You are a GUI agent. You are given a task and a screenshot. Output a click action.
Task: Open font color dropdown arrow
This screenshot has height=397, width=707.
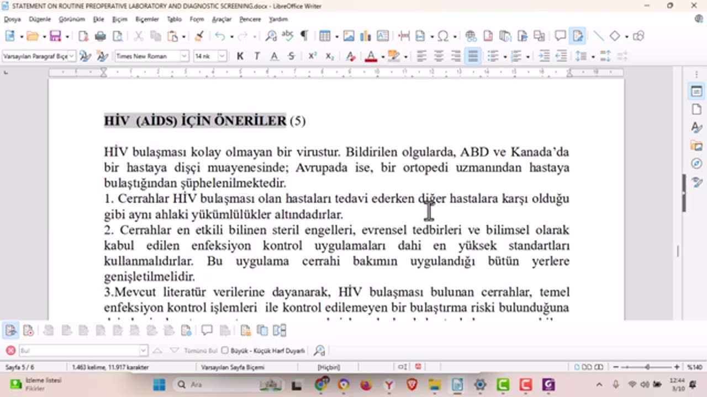click(x=382, y=56)
